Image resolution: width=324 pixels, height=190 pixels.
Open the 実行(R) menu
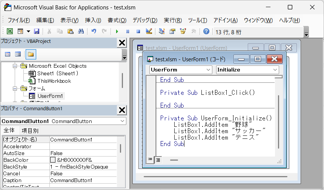pos(173,20)
